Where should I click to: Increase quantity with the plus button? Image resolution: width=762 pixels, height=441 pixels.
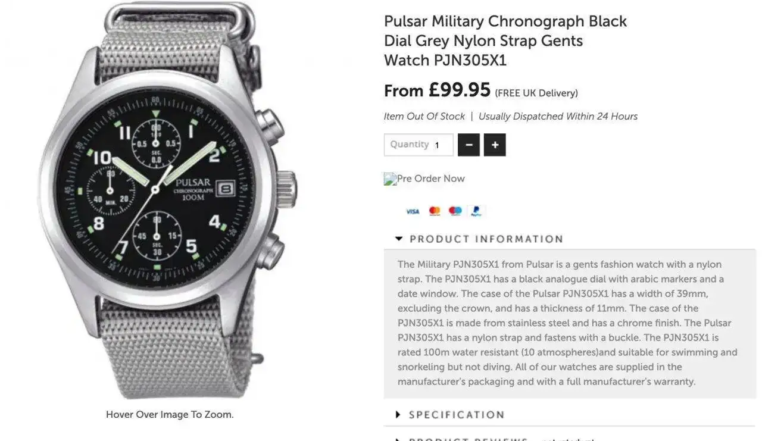click(495, 145)
